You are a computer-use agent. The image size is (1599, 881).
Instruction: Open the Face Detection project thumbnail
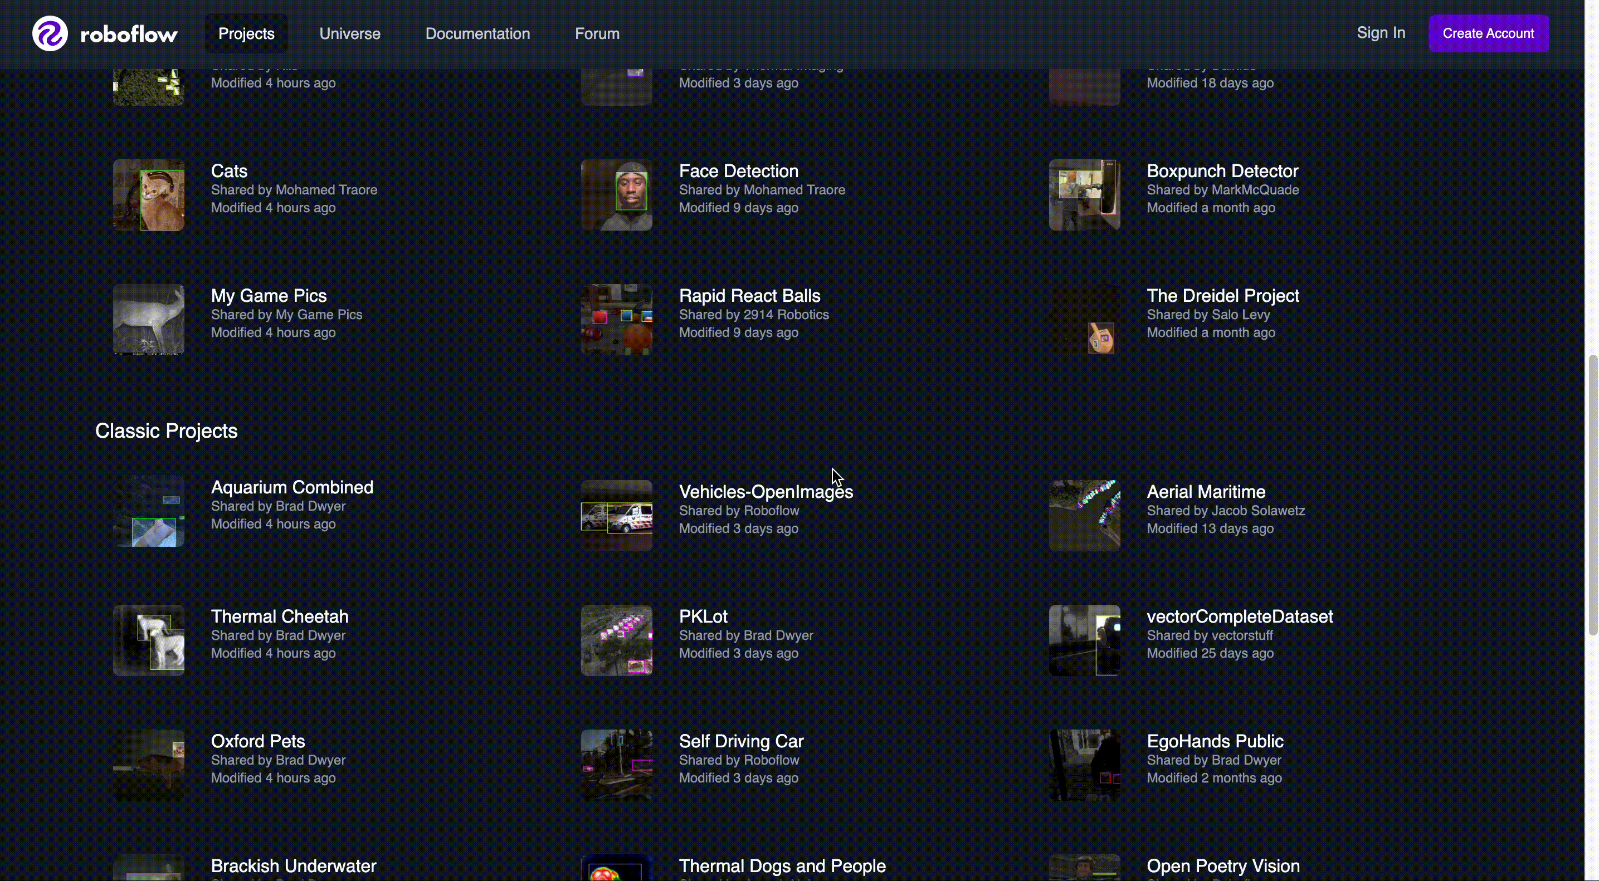pos(616,195)
